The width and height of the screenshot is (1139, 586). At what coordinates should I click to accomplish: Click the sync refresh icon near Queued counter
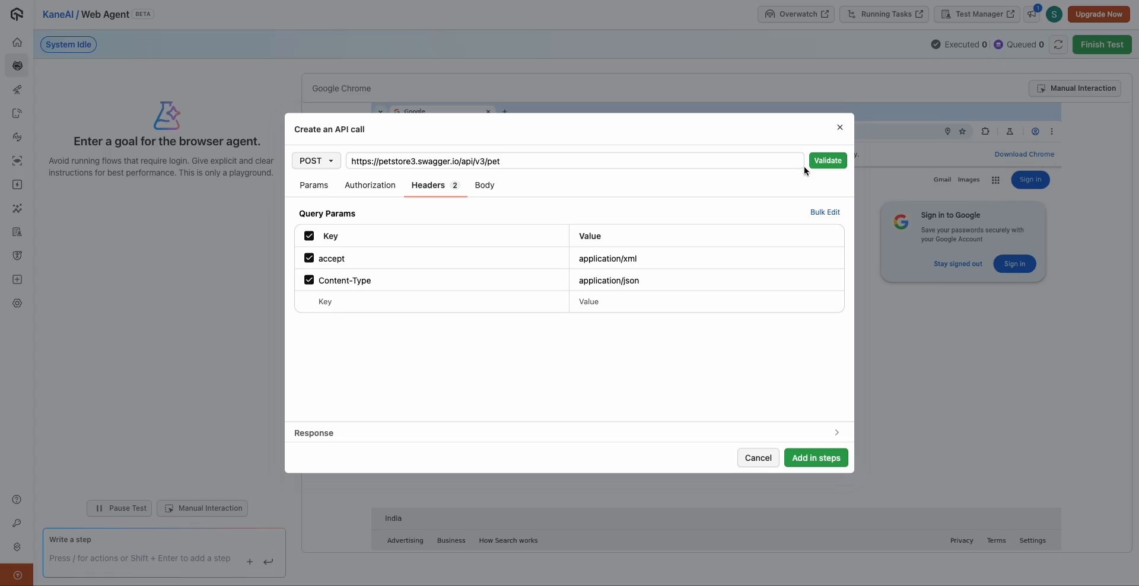click(x=1059, y=44)
